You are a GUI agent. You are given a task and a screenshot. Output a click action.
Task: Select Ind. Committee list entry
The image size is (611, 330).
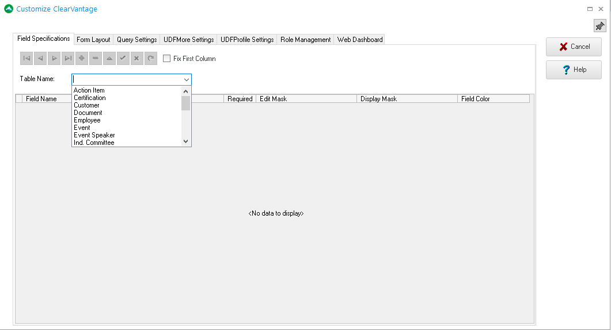tap(127, 143)
